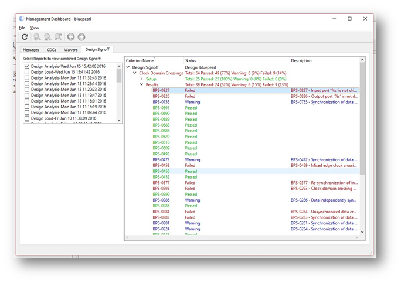Click up arrow of results vertical scrollbar
Viewport: 401px width, 283px height.
[362, 60]
